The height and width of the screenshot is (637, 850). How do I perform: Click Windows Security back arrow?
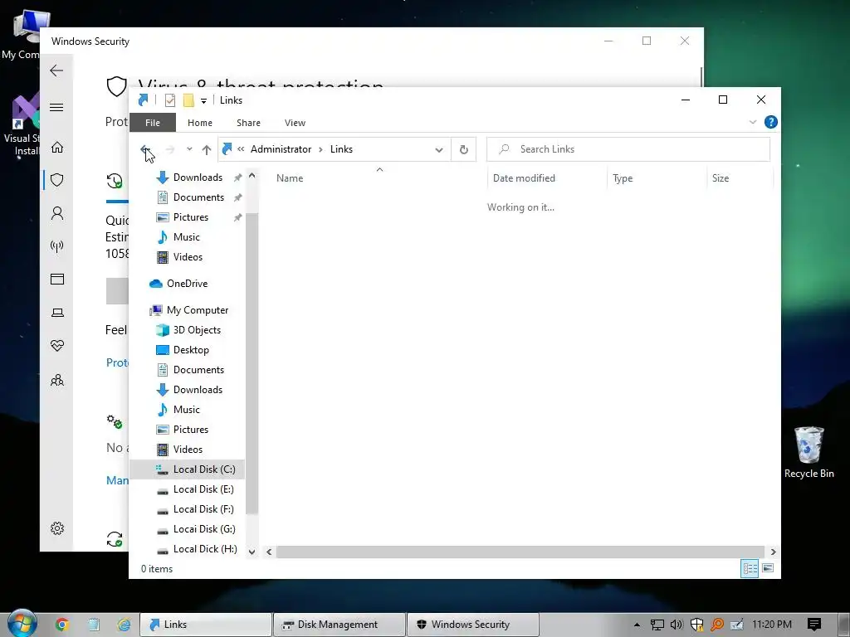pyautogui.click(x=56, y=71)
